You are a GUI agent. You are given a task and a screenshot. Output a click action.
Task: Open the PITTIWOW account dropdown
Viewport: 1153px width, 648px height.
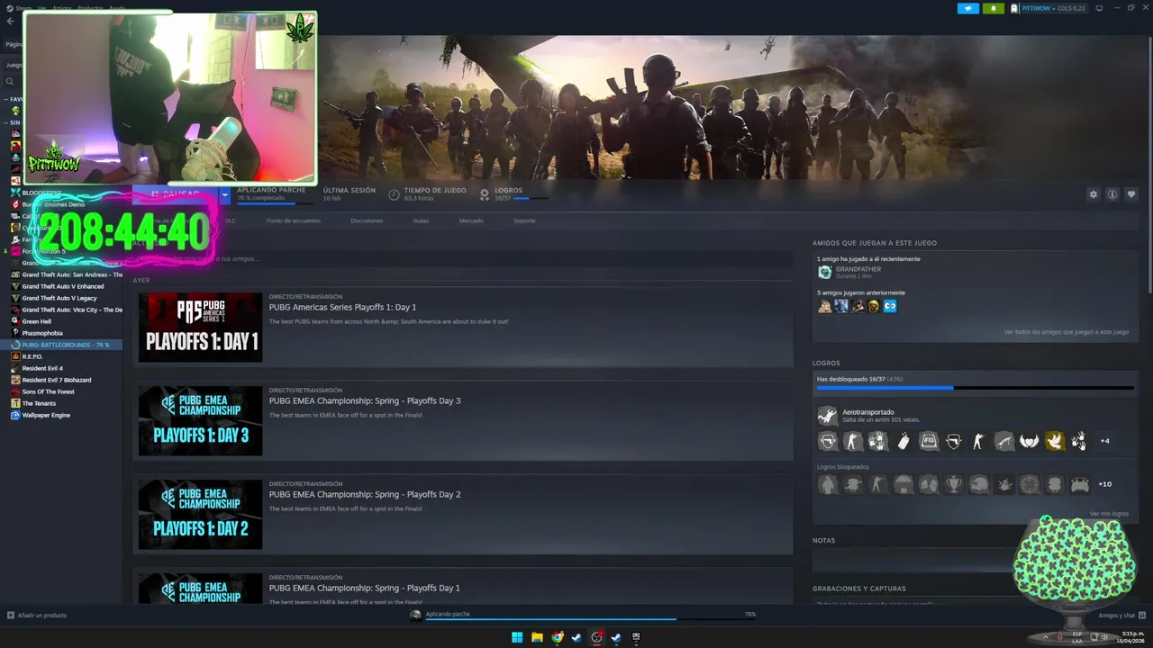tap(1049, 8)
